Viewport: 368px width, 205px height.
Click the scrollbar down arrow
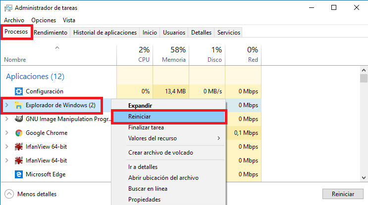click(364, 178)
